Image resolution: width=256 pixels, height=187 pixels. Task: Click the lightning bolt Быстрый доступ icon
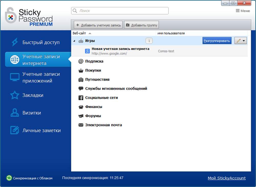coord(15,42)
